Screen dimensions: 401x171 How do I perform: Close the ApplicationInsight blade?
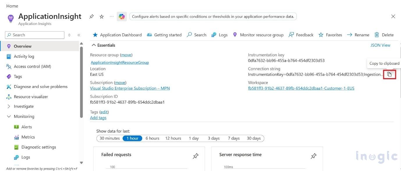393,17
